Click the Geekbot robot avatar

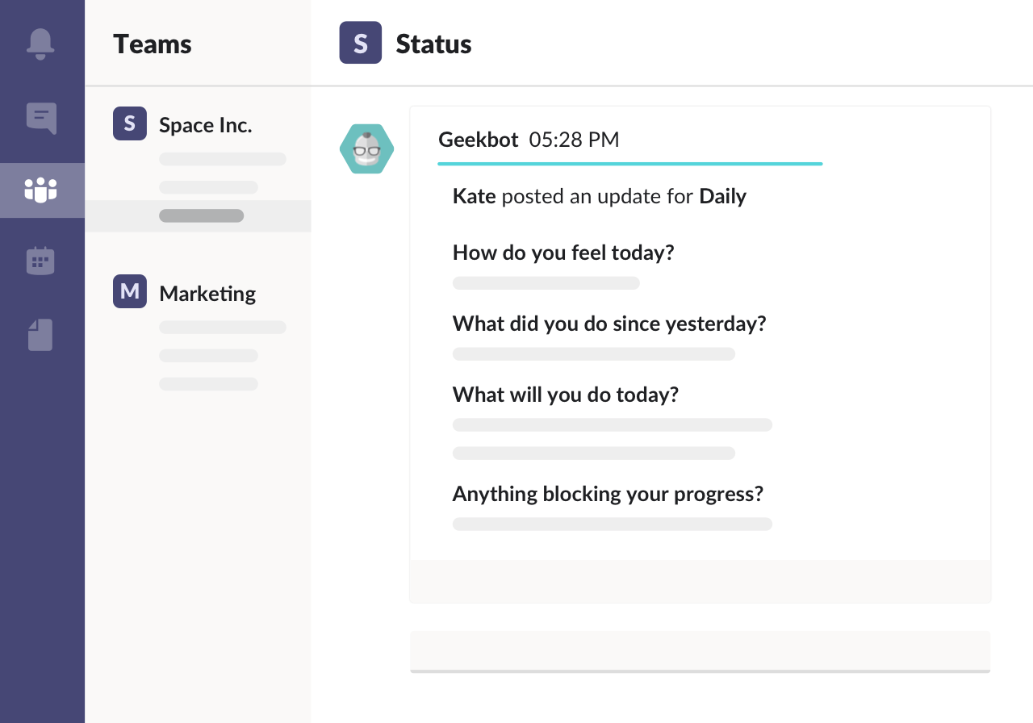point(367,149)
